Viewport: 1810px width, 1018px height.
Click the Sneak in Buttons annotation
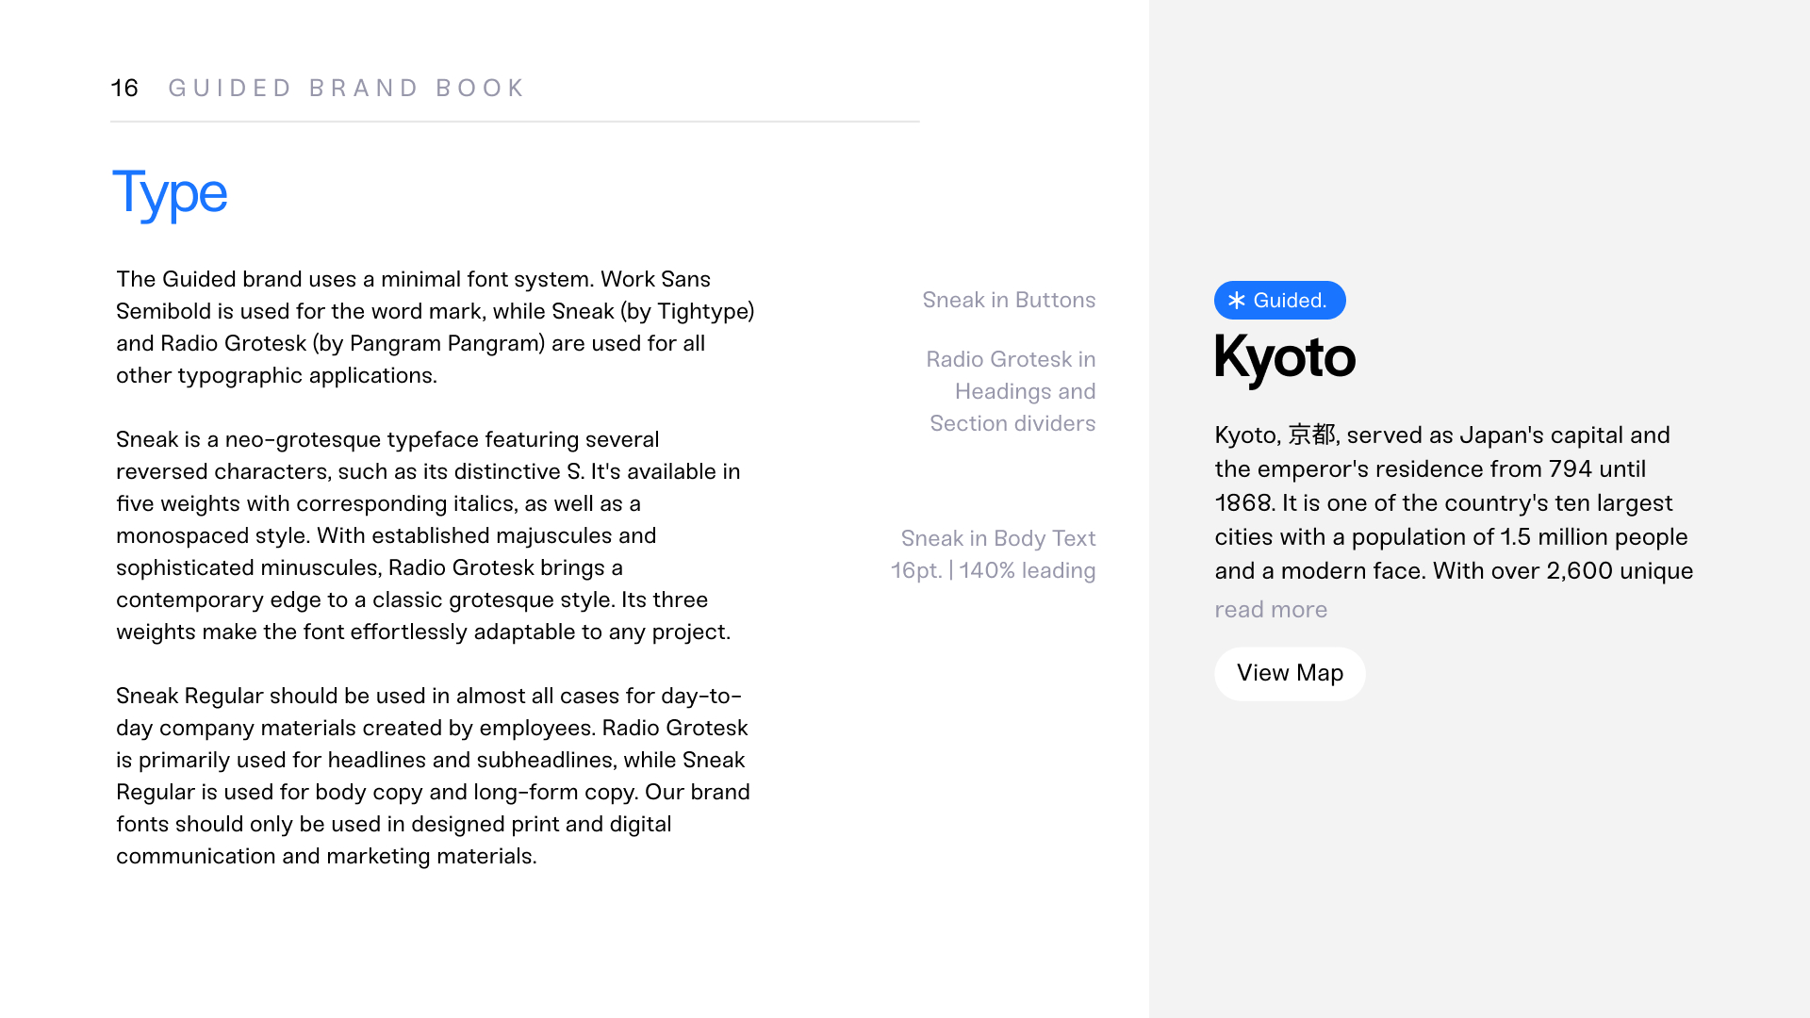pyautogui.click(x=1009, y=300)
